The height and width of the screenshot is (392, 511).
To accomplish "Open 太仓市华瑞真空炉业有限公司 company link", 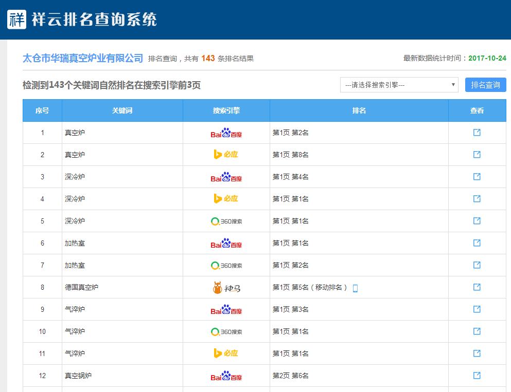I will pos(83,58).
